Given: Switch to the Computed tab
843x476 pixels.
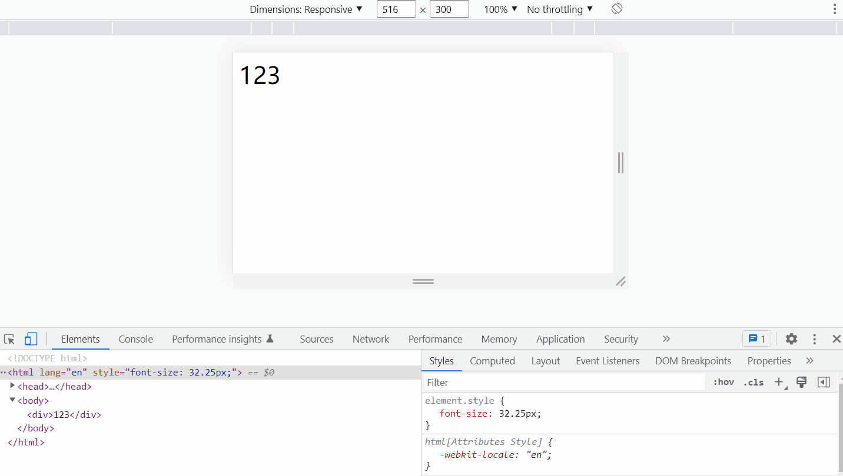Looking at the screenshot, I should [x=492, y=361].
